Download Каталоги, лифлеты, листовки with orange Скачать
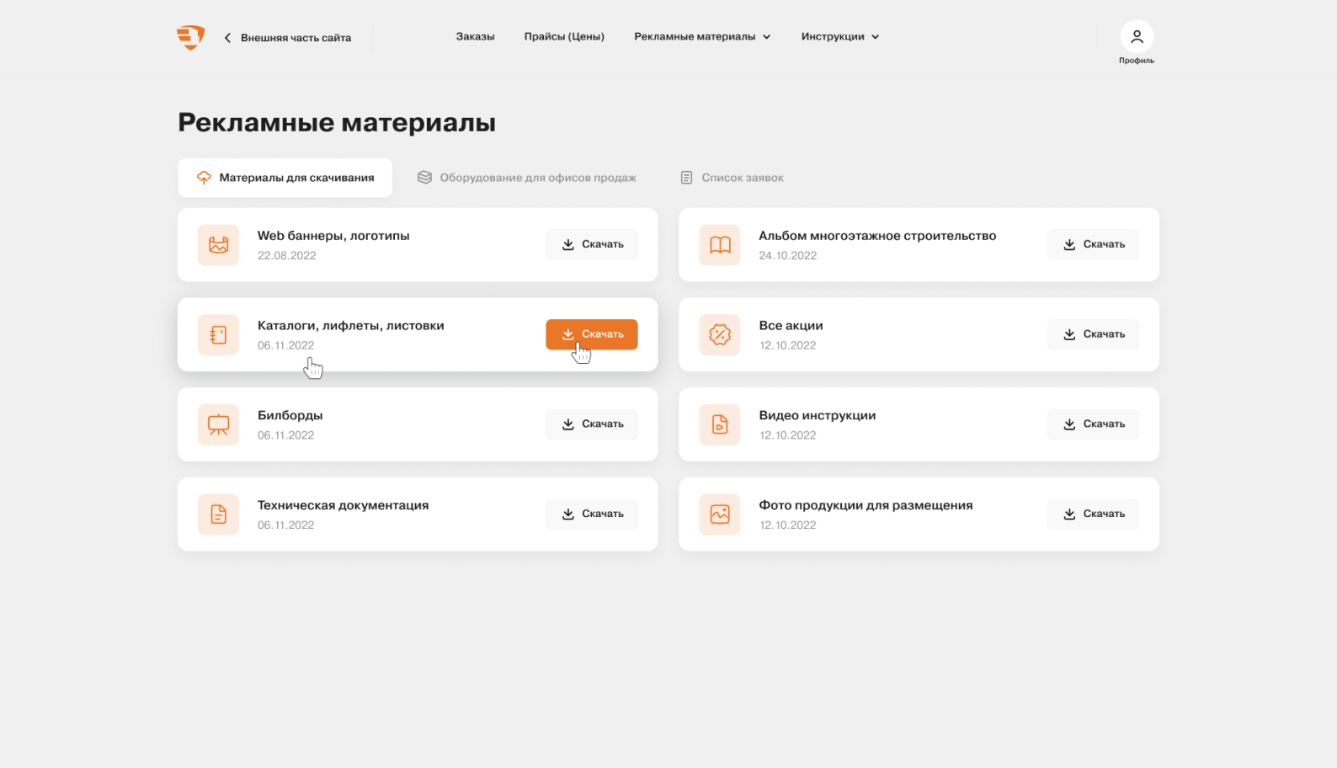Screen dimensions: 1337x768 coord(592,334)
